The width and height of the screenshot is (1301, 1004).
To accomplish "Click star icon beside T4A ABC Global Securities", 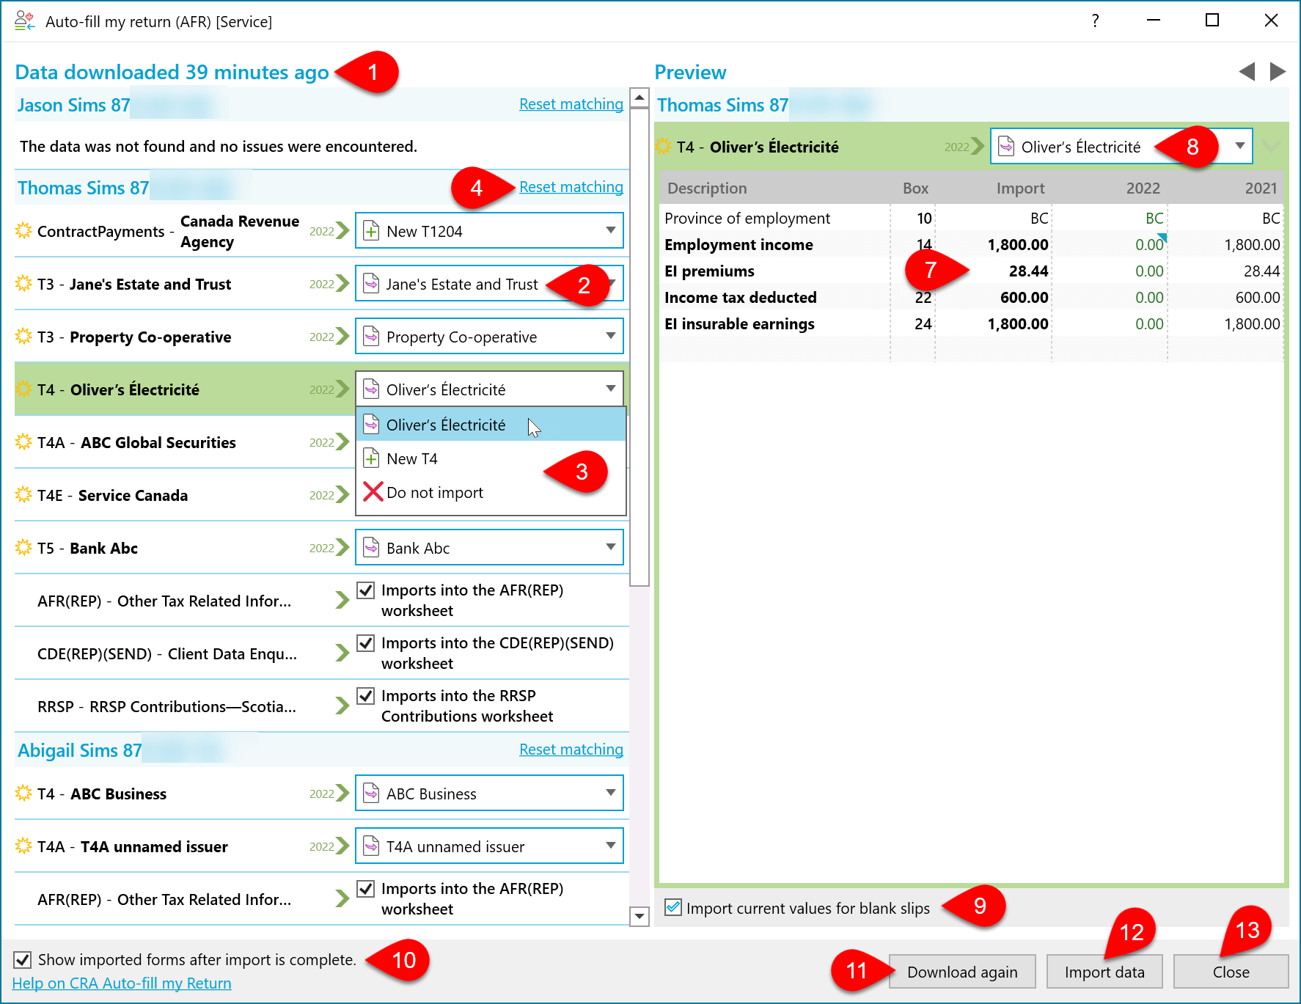I will click(x=23, y=441).
